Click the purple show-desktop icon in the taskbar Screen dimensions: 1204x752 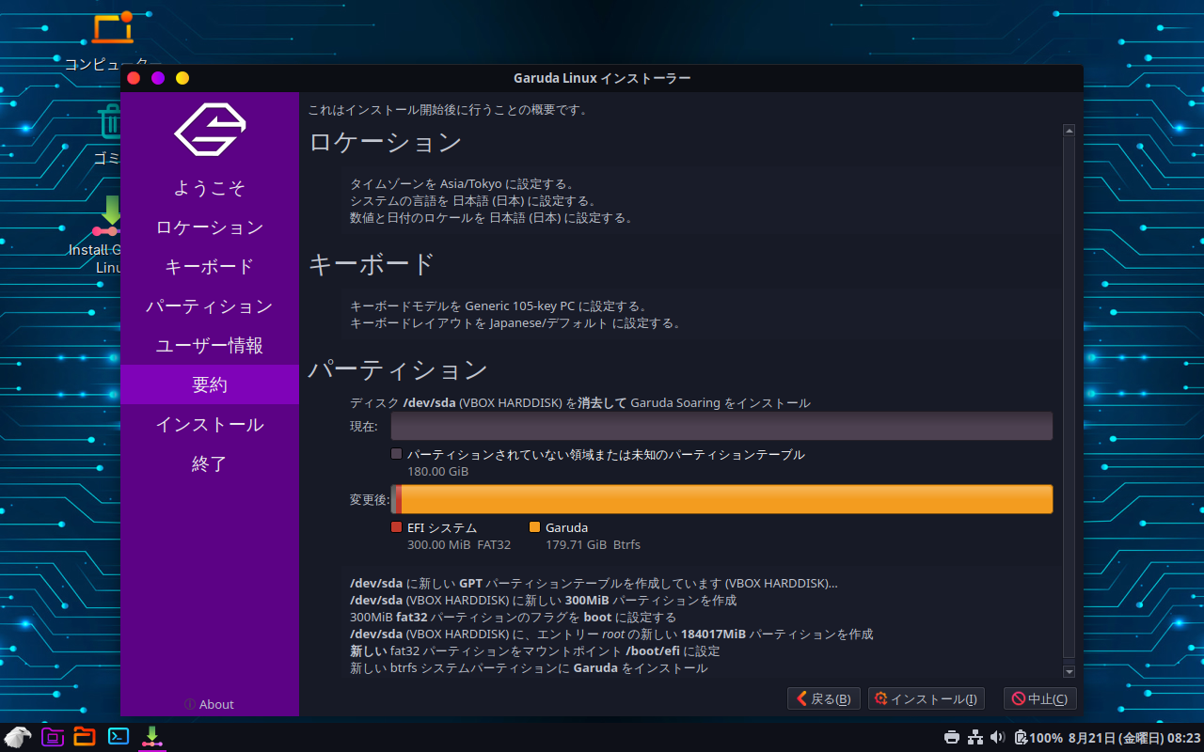52,737
